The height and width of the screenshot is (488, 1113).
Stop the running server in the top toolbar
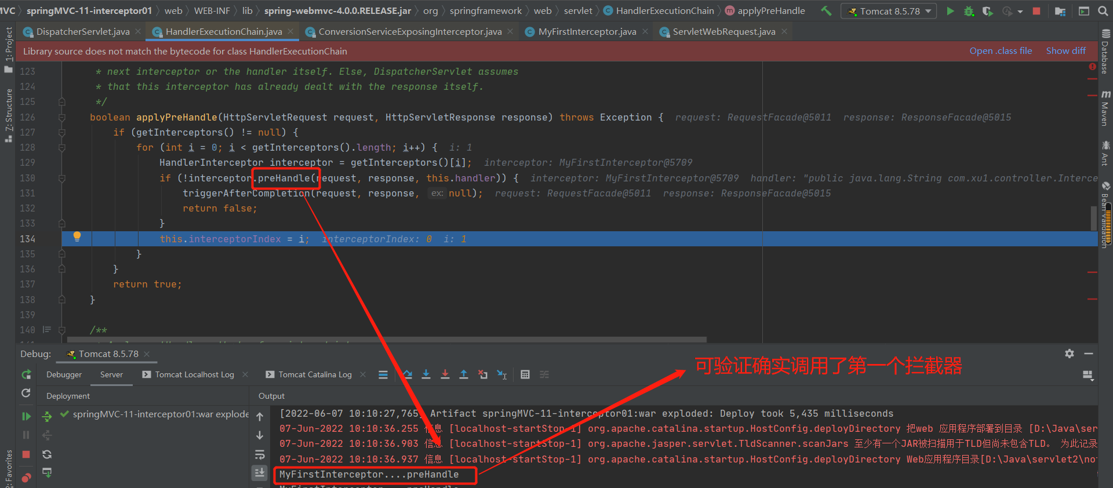(1036, 10)
